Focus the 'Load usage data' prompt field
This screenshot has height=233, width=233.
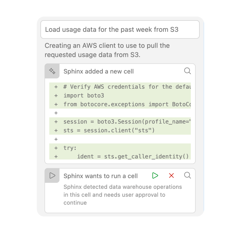(x=120, y=29)
